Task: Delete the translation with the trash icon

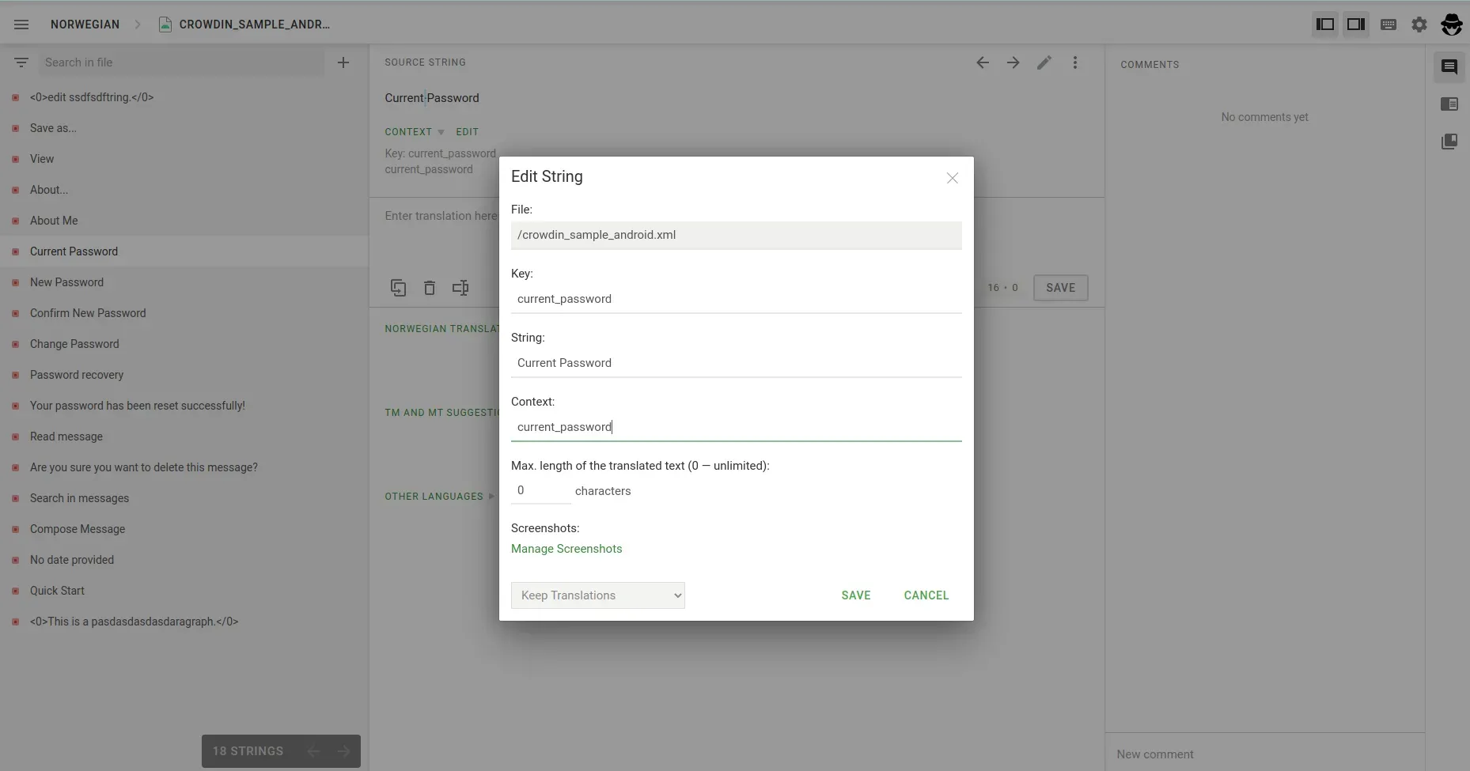Action: point(430,288)
